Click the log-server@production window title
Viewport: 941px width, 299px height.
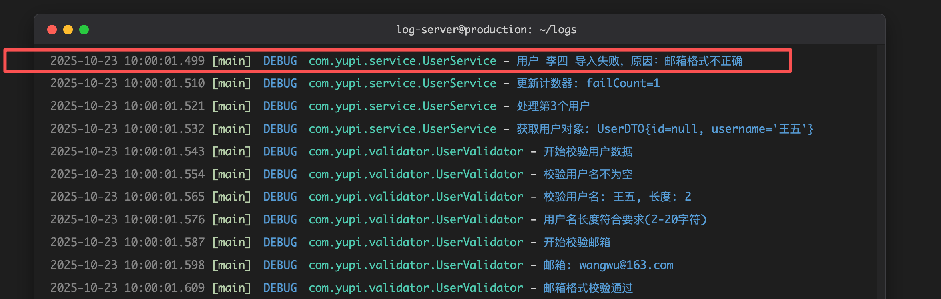click(486, 30)
